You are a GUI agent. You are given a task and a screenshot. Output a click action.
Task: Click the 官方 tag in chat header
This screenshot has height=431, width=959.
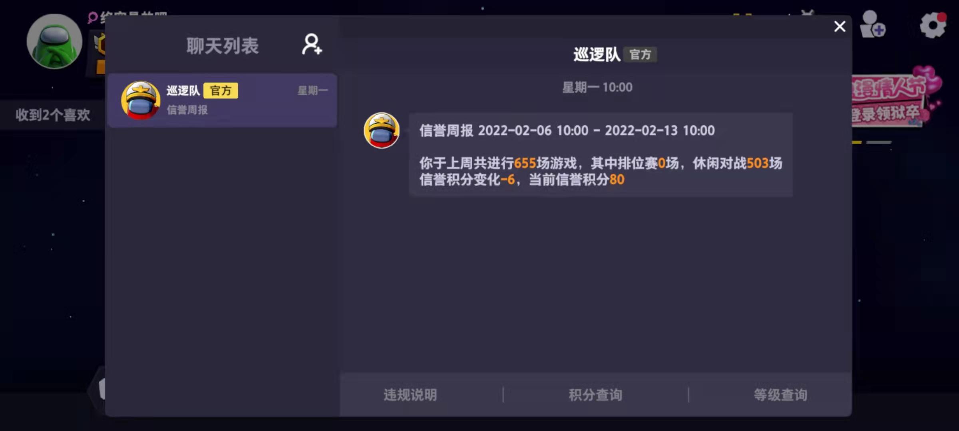pyautogui.click(x=640, y=55)
